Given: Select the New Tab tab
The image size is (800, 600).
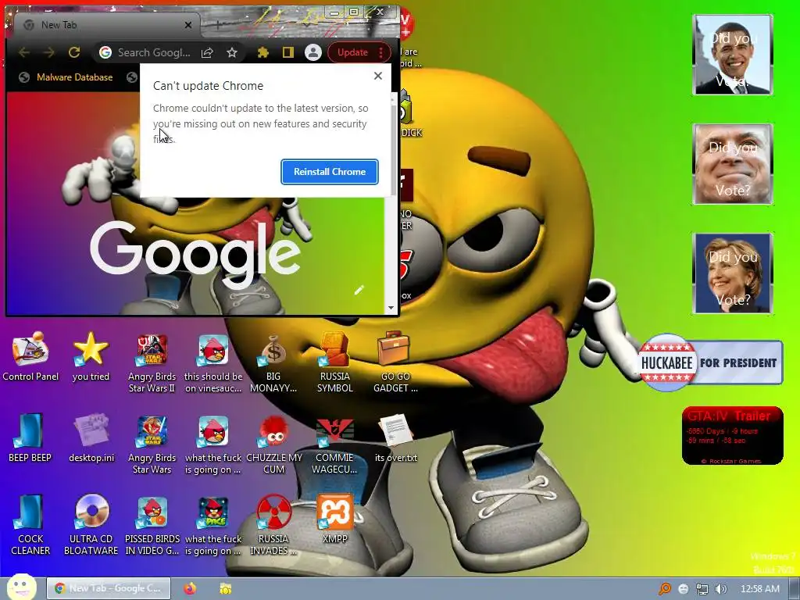Looking at the screenshot, I should click(107, 25).
